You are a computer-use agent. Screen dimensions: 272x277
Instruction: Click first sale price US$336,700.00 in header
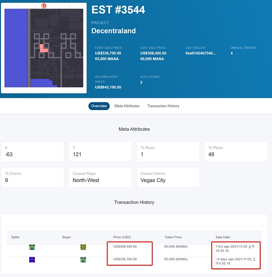(108, 53)
